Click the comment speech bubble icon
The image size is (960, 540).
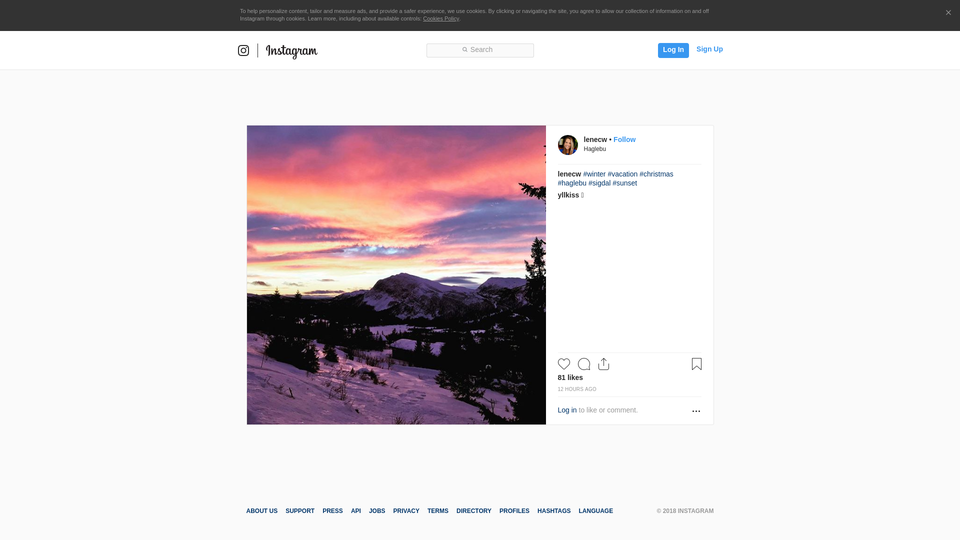(x=584, y=364)
